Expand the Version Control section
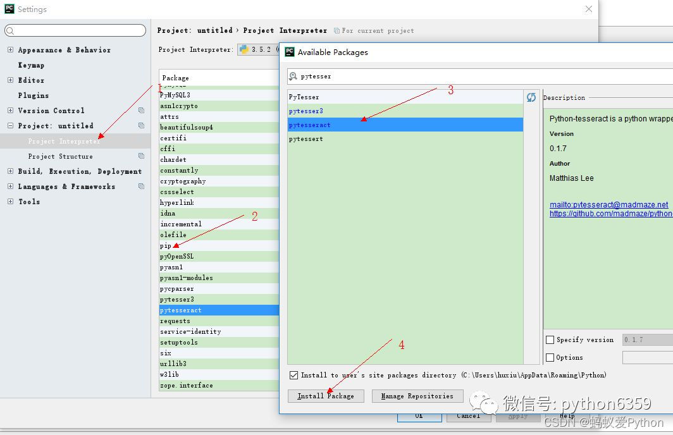Screen dimensions: 673x435 click(10, 110)
